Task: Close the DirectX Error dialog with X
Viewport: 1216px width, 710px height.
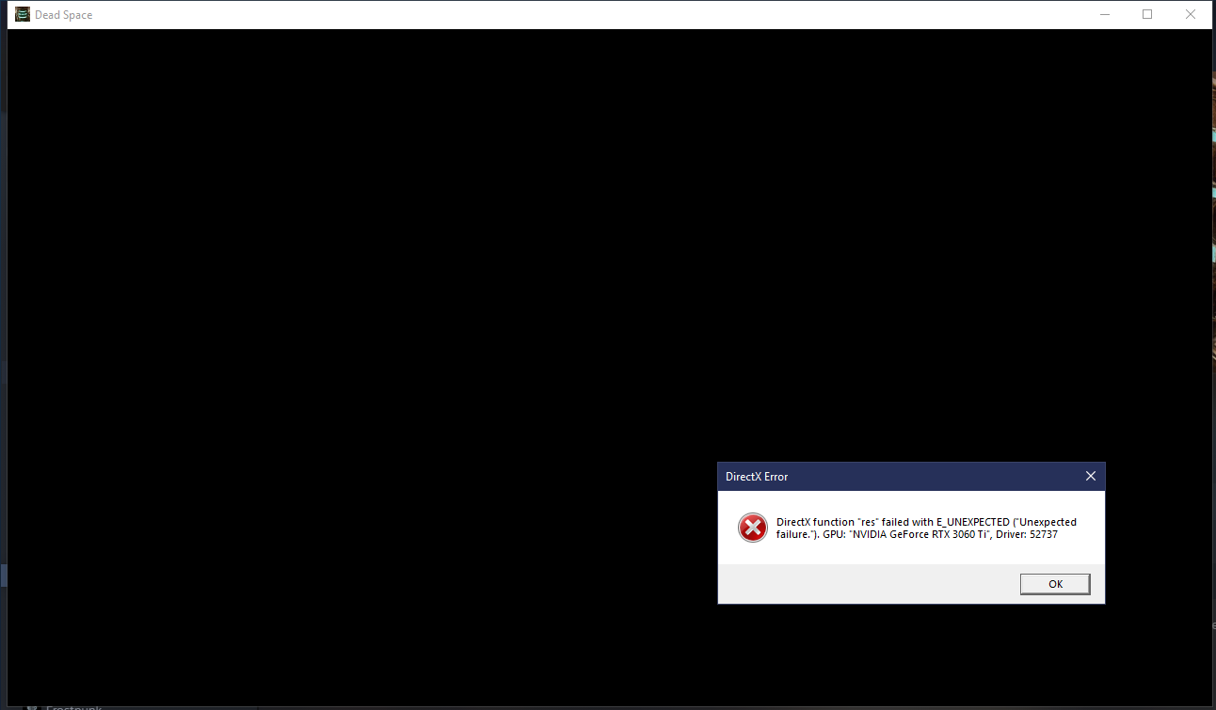Action: [x=1090, y=476]
